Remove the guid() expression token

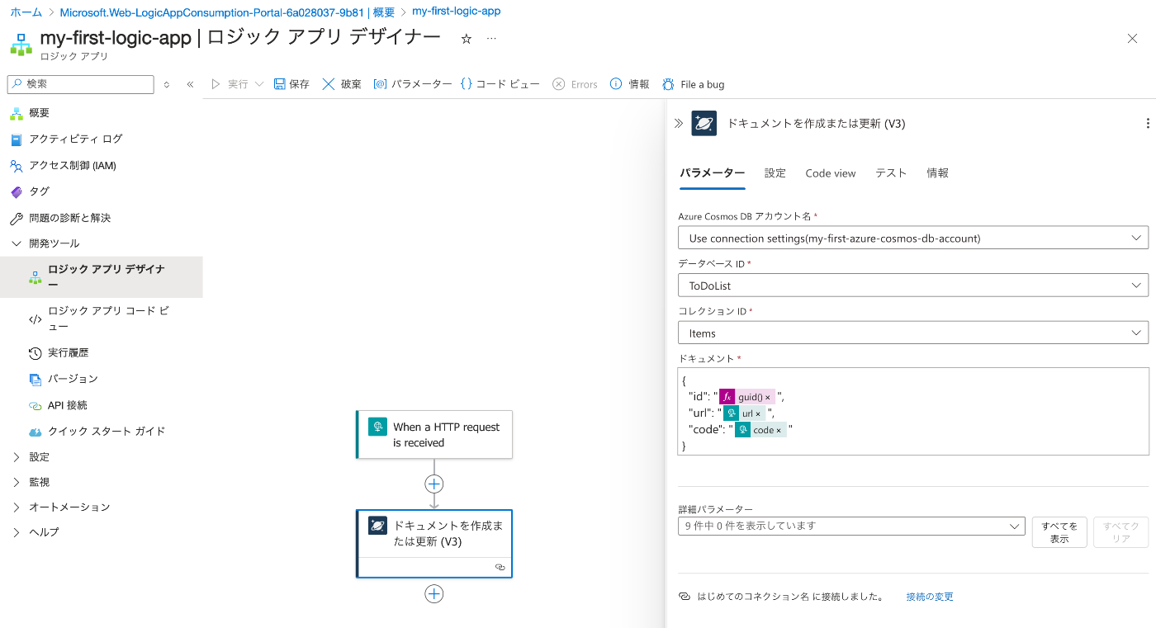pos(767,397)
